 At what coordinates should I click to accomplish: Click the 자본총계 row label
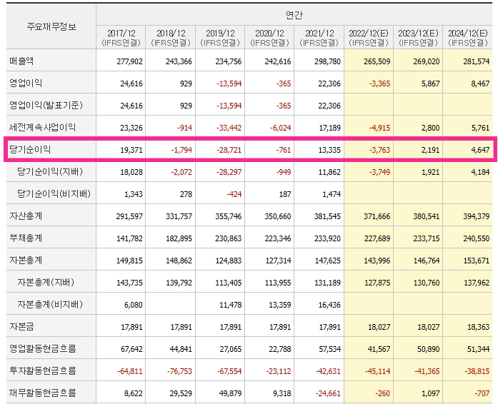pyautogui.click(x=26, y=260)
